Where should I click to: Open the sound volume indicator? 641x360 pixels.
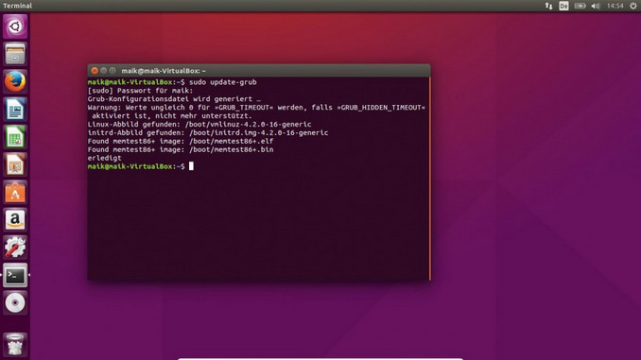[596, 6]
